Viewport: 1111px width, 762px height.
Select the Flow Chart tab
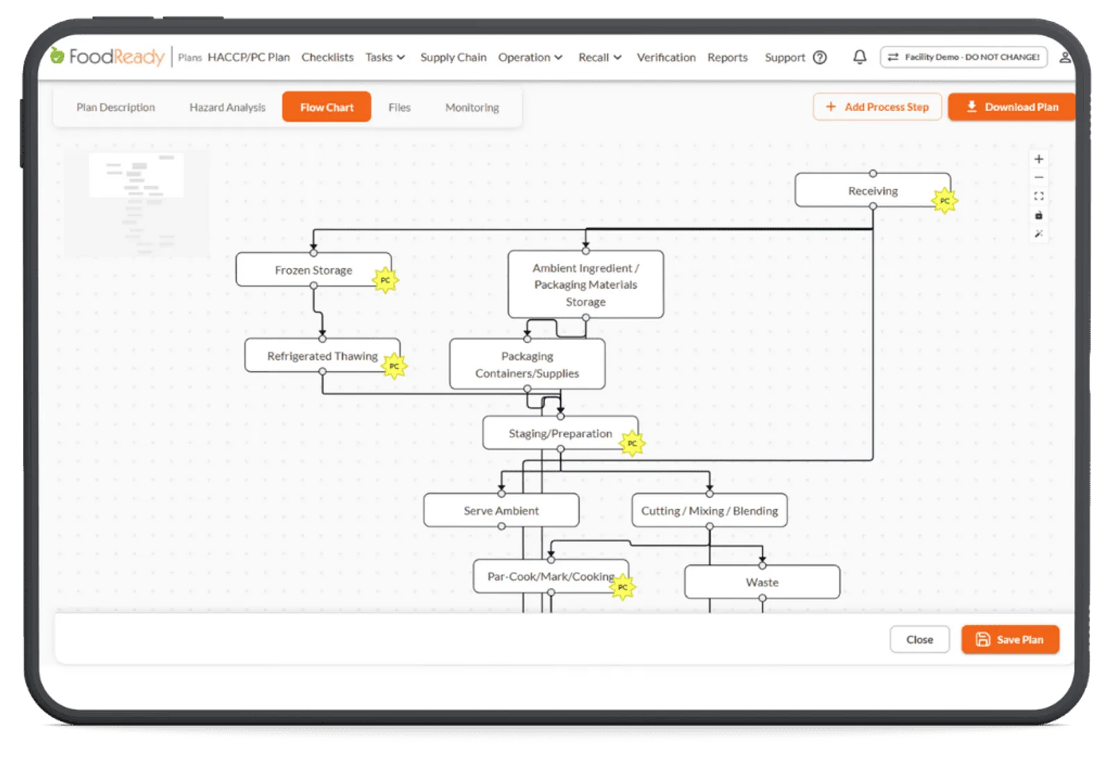click(326, 107)
